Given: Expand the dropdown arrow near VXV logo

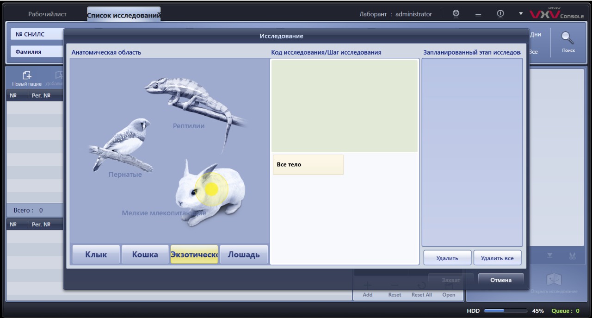Looking at the screenshot, I should [521, 14].
